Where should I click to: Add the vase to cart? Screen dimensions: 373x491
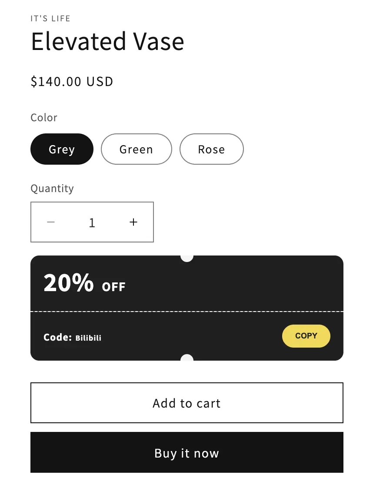pyautogui.click(x=186, y=403)
